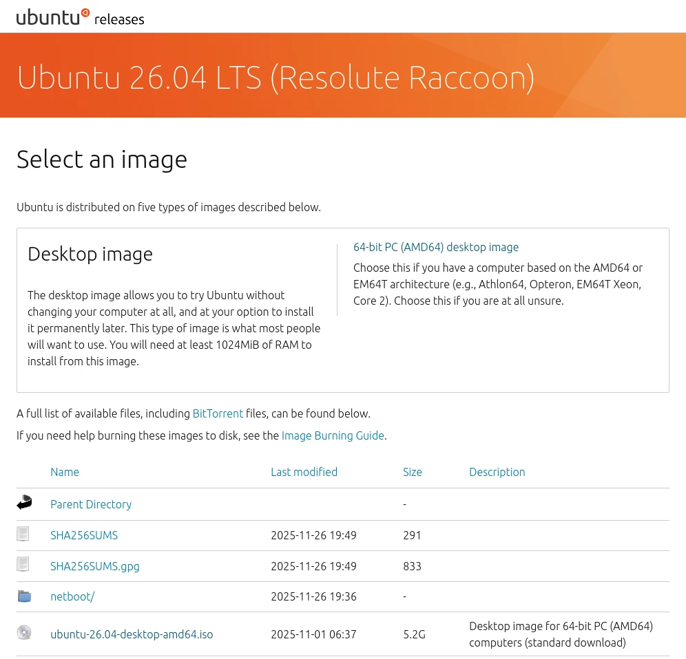Go to Parent Directory link
Image resolution: width=686 pixels, height=659 pixels.
[x=91, y=504]
